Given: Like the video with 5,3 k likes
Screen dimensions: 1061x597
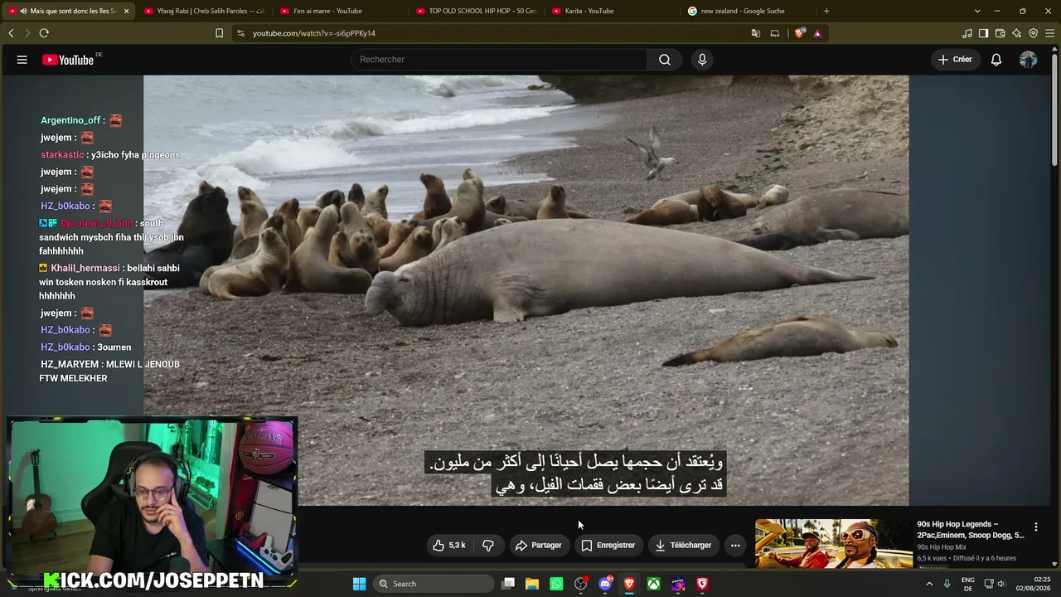Looking at the screenshot, I should click(x=449, y=546).
